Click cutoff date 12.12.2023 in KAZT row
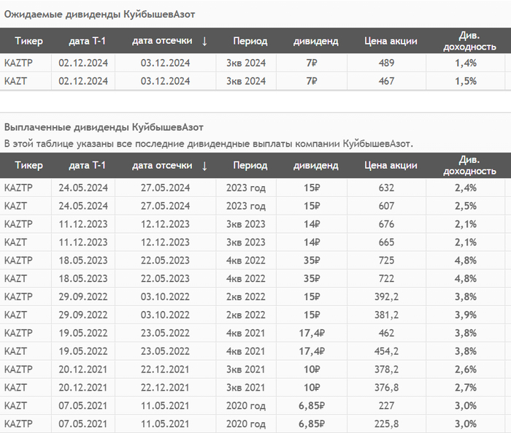Screen dimensions: 511x433 pyautogui.click(x=165, y=242)
